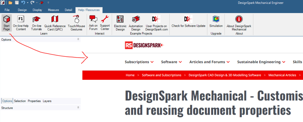This screenshot has height=122, width=303.
Task: Open the Undo history dropdown arrow
Action: coord(28,3)
